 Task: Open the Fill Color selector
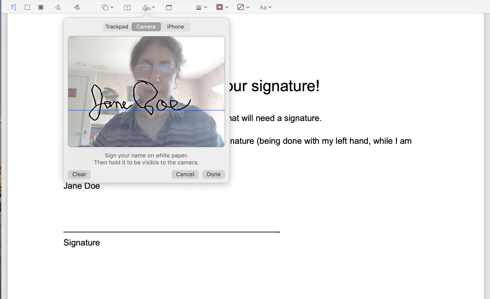click(x=243, y=7)
